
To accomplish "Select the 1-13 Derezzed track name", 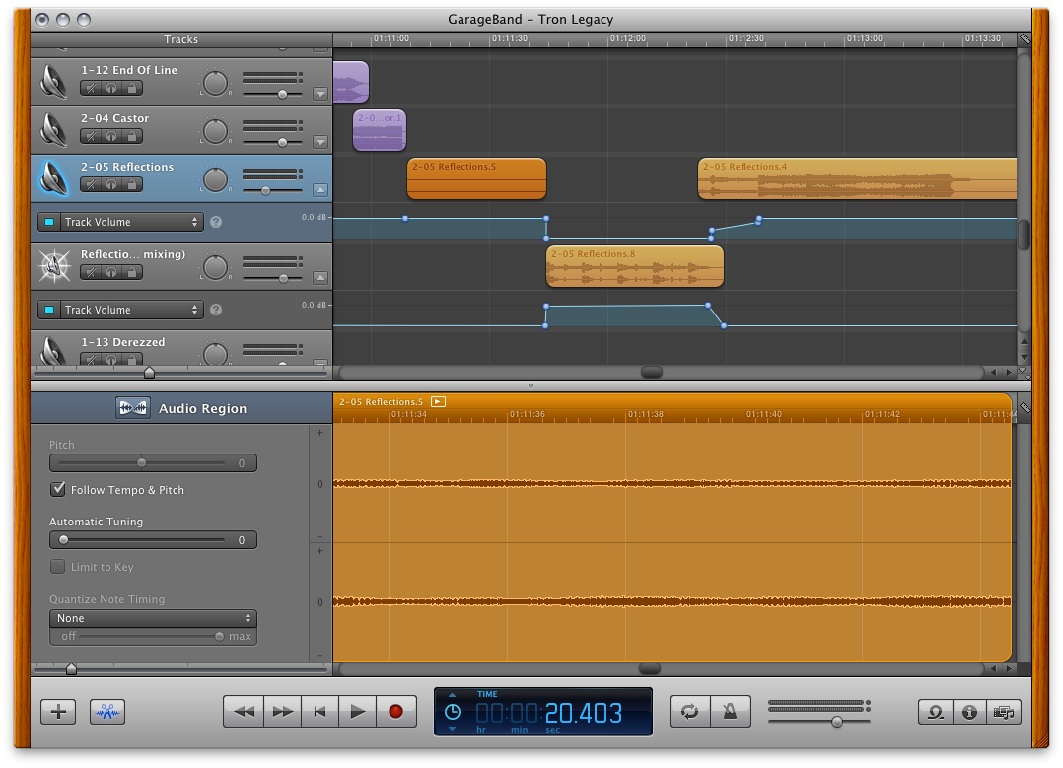I will [x=122, y=342].
